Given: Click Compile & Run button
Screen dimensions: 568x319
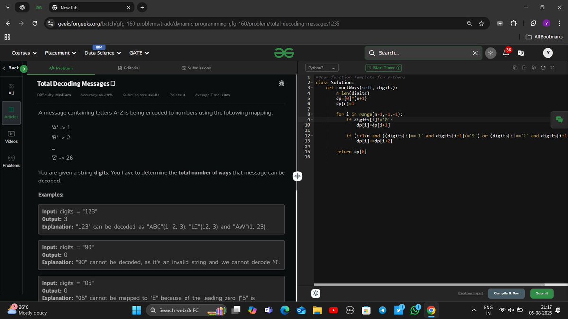Looking at the screenshot, I should click(506, 293).
